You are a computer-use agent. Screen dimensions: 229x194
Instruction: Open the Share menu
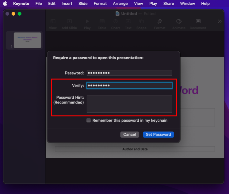coord(169,4)
